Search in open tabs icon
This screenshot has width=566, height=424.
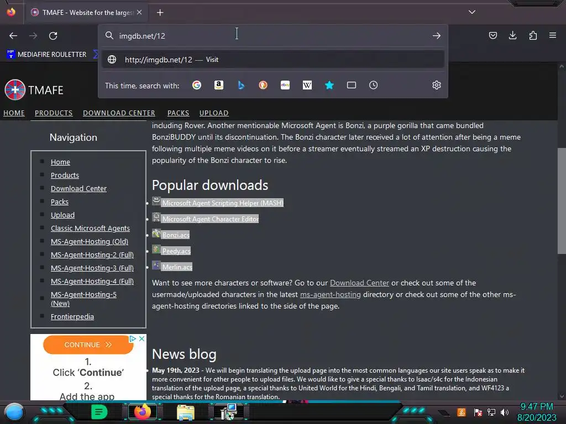coord(351,85)
